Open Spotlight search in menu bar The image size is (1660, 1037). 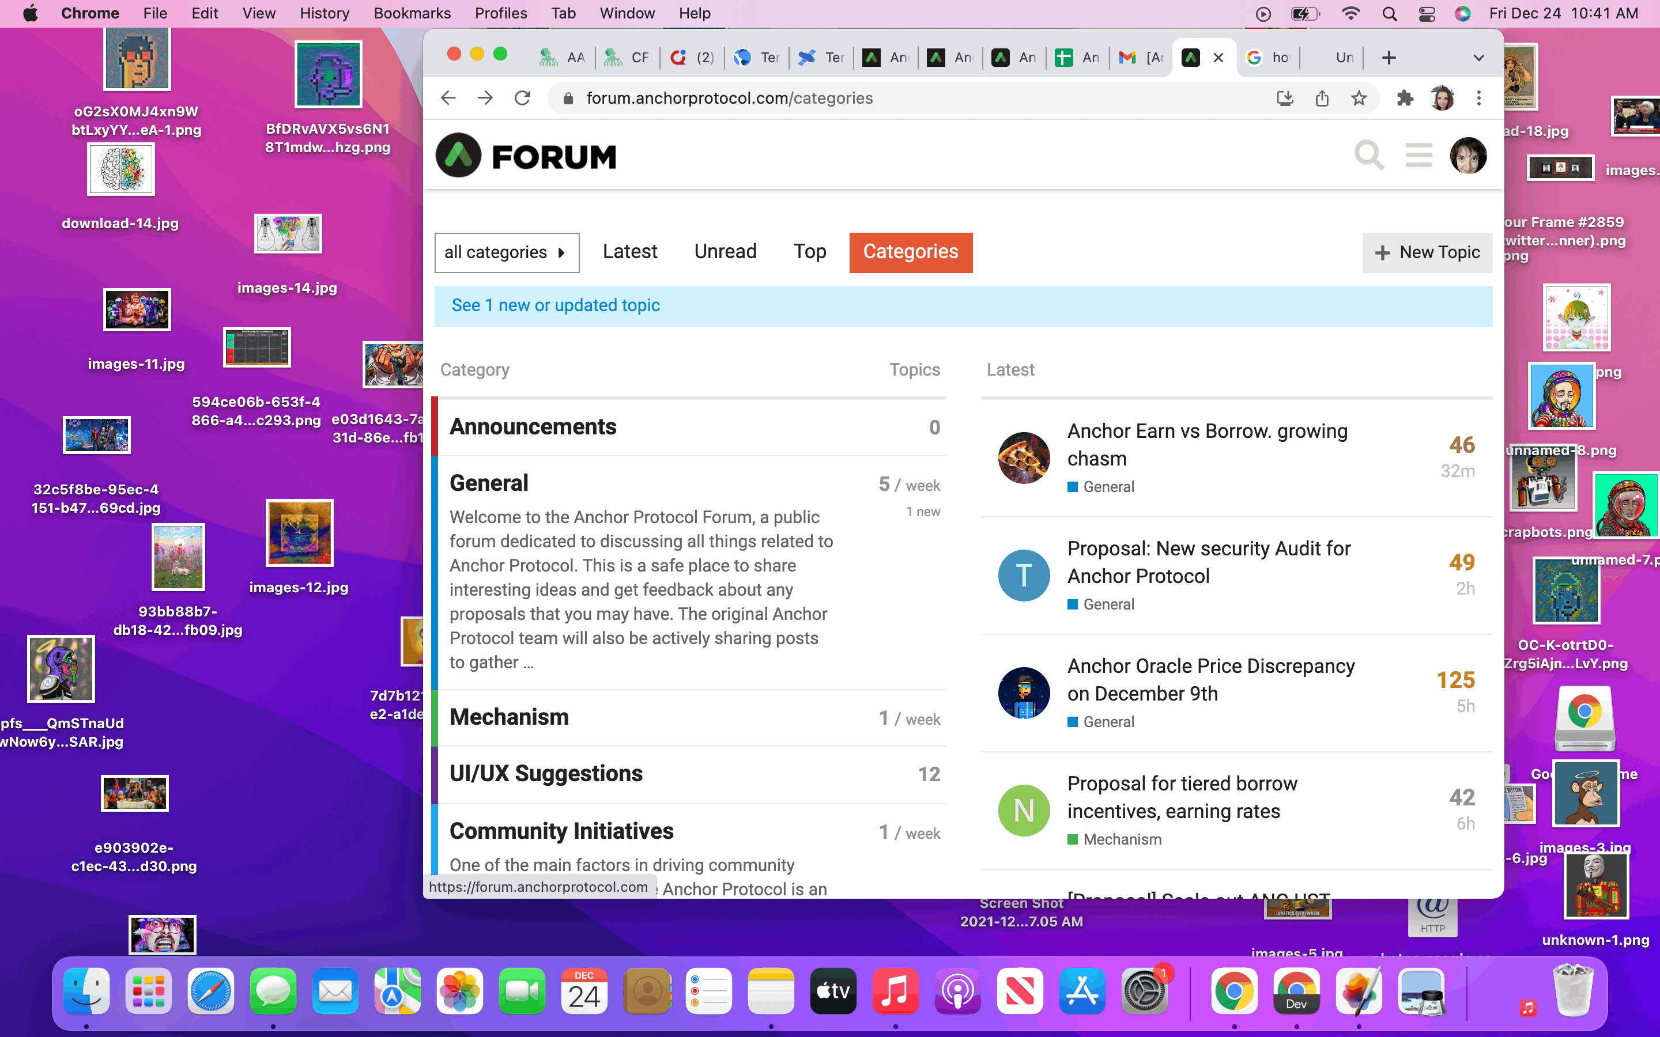(x=1389, y=14)
